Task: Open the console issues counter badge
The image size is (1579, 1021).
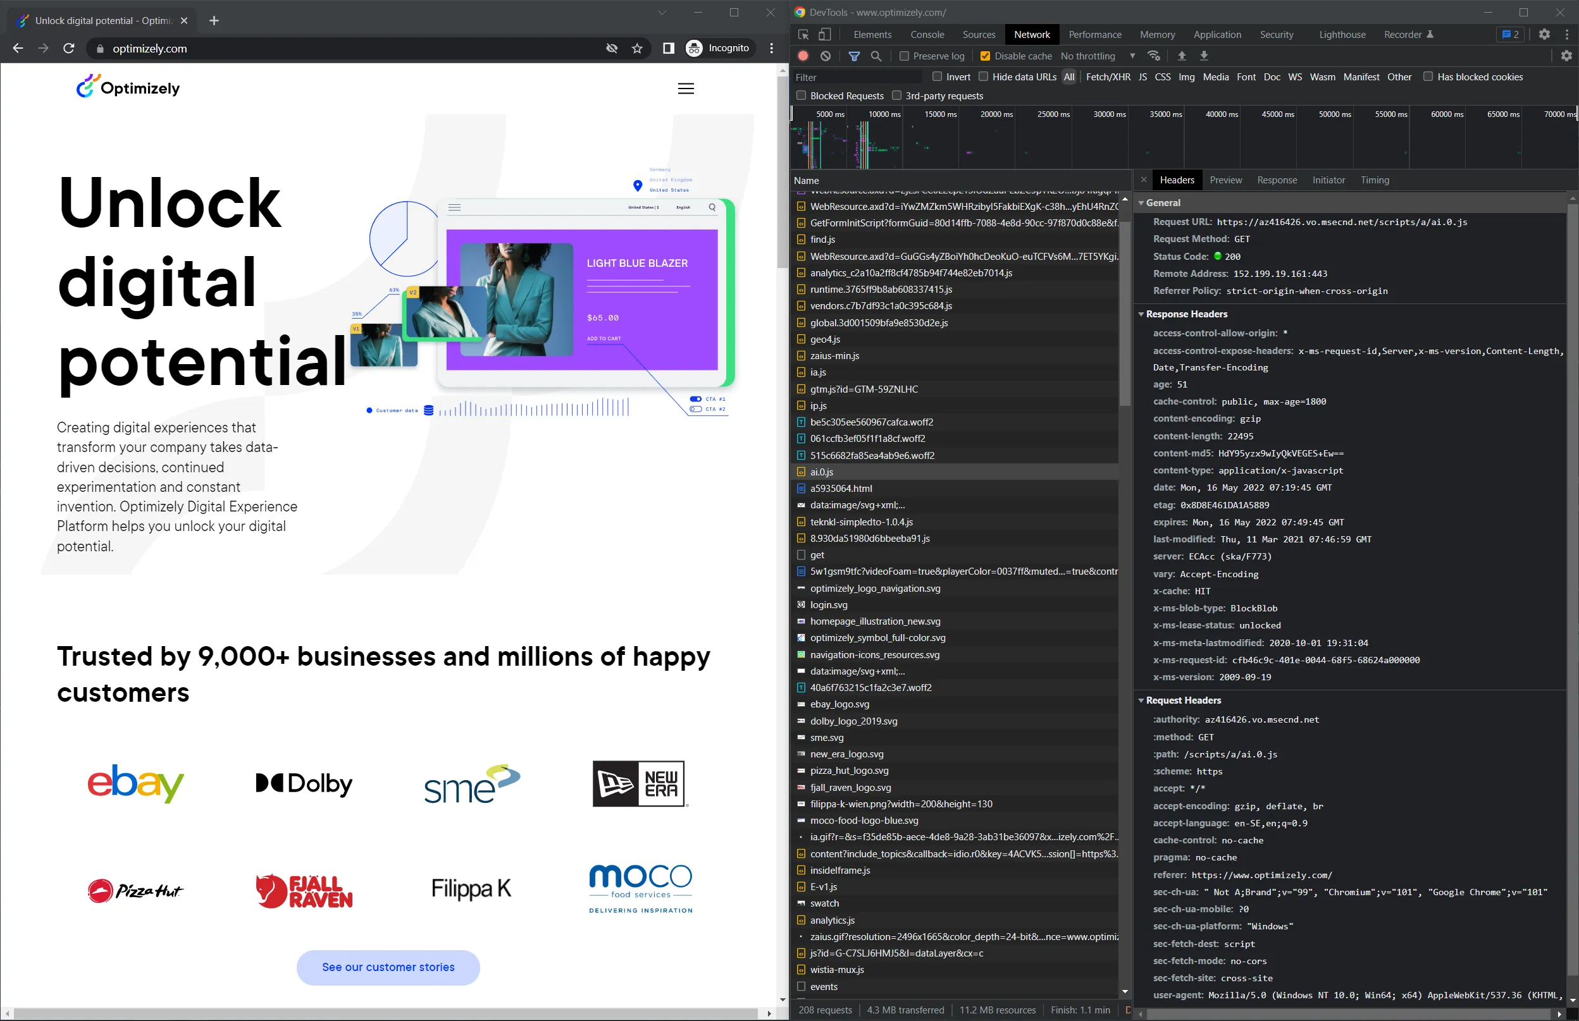Action: click(x=1511, y=35)
